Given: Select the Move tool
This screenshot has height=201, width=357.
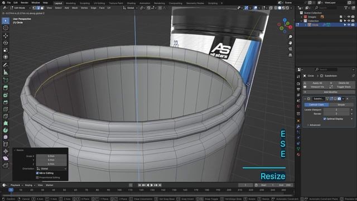Looking at the screenshot, I should (x=6, y=36).
